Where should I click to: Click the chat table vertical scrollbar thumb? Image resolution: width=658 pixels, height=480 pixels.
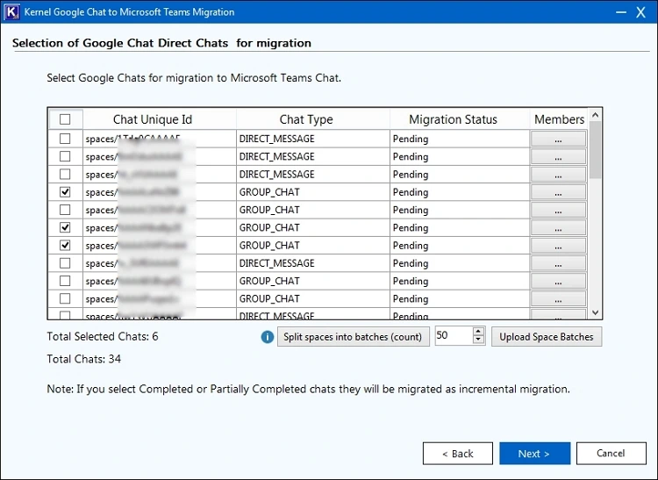tap(595, 150)
